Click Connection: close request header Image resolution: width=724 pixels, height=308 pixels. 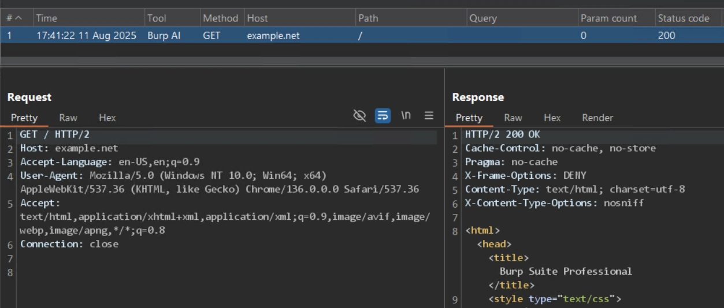point(69,244)
